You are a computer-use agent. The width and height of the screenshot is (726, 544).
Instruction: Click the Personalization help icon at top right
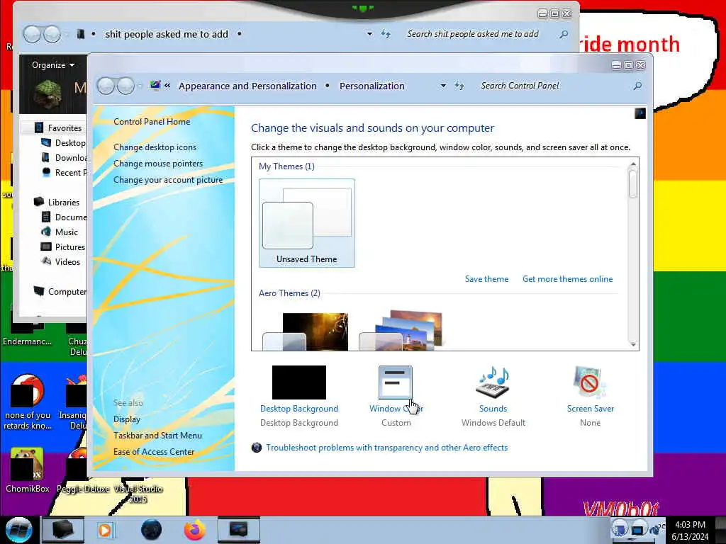click(640, 113)
